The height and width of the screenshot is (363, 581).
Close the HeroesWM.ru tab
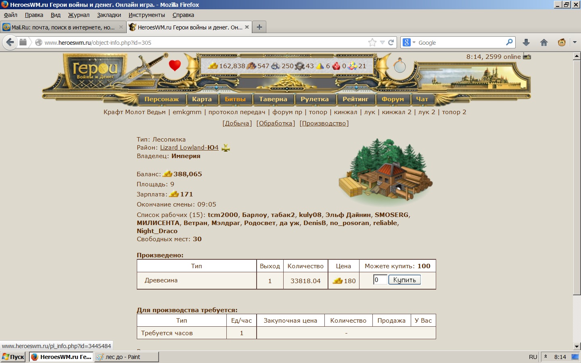247,27
